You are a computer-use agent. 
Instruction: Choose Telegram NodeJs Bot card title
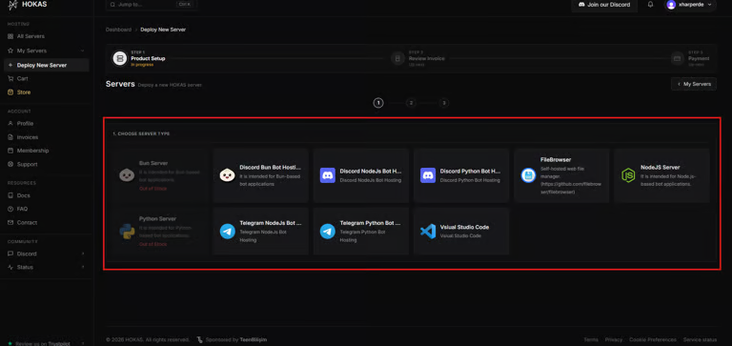point(271,223)
